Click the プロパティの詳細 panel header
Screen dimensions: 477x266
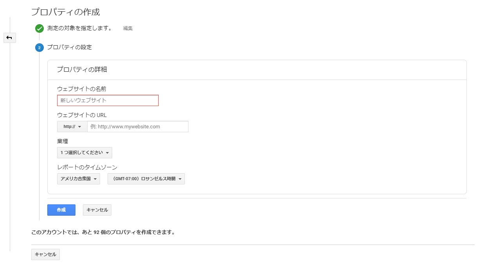82,70
